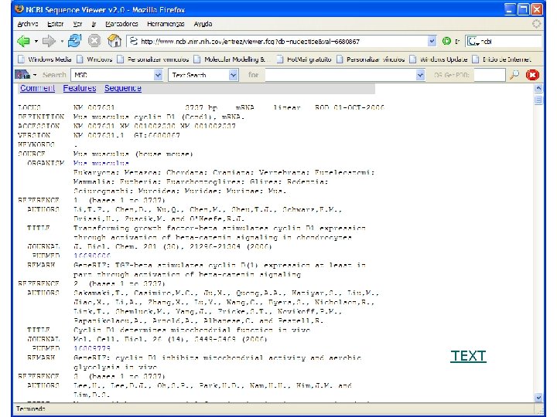This screenshot has height=417, width=557.
Task: Click the green TEXT link
Action: [x=468, y=356]
